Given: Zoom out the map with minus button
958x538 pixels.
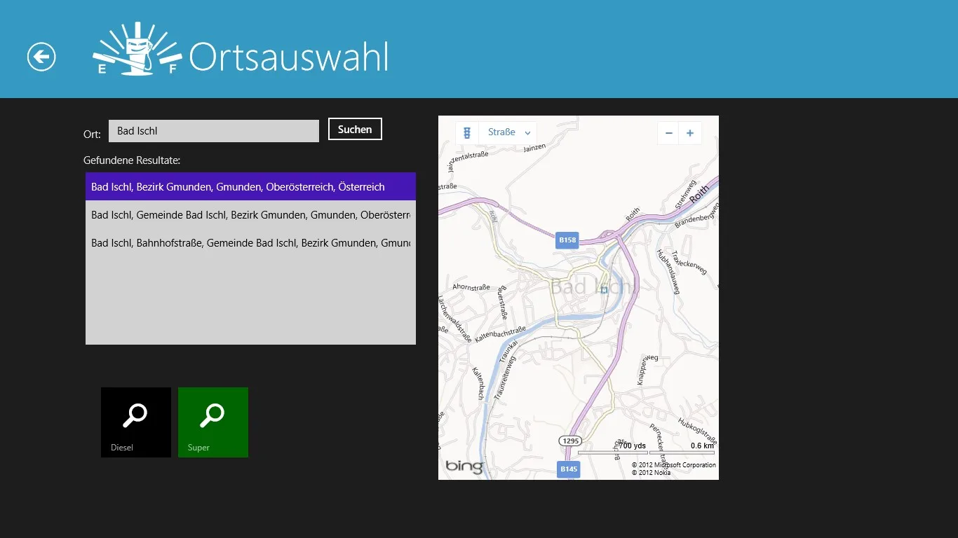Looking at the screenshot, I should click(x=668, y=133).
